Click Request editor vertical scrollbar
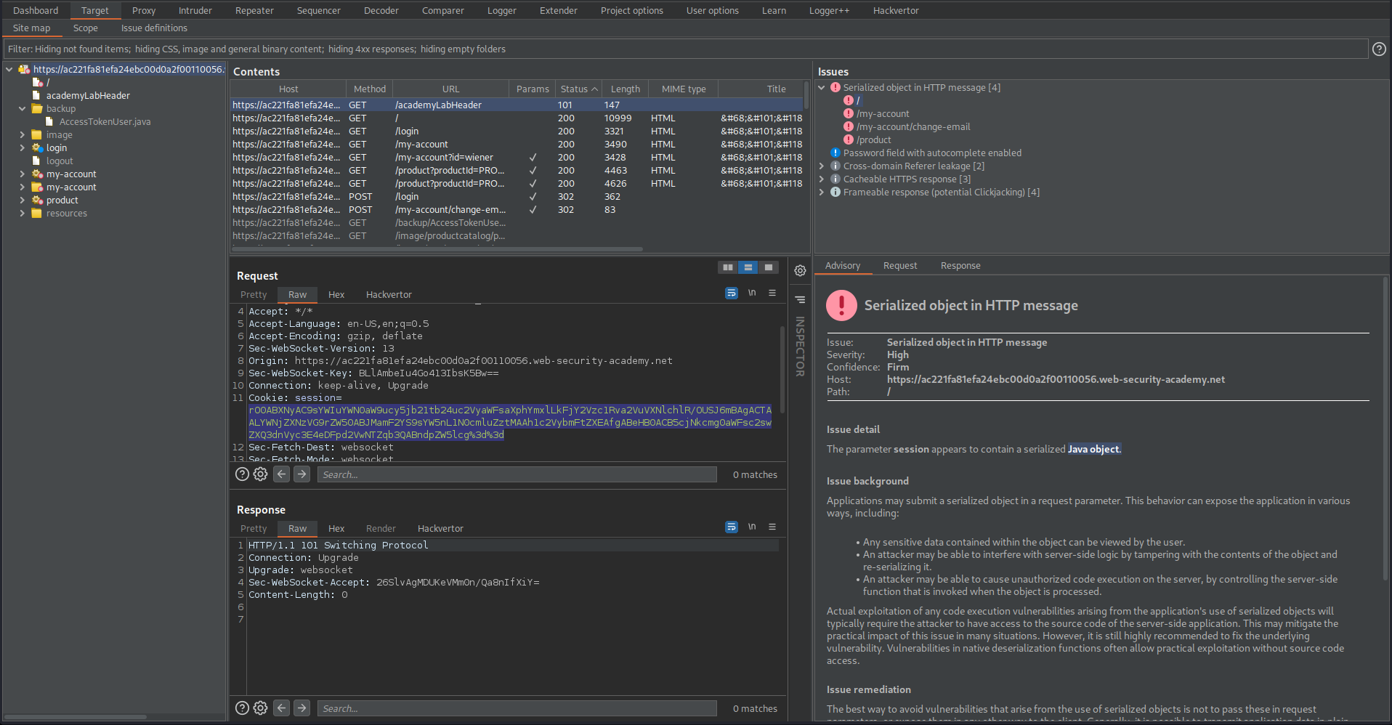This screenshot has height=725, width=1392. click(782, 369)
